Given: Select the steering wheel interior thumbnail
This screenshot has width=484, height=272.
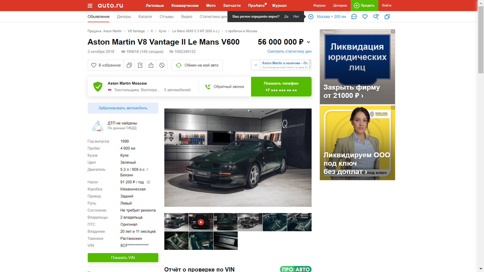Looking at the screenshot, I should pos(274,222).
